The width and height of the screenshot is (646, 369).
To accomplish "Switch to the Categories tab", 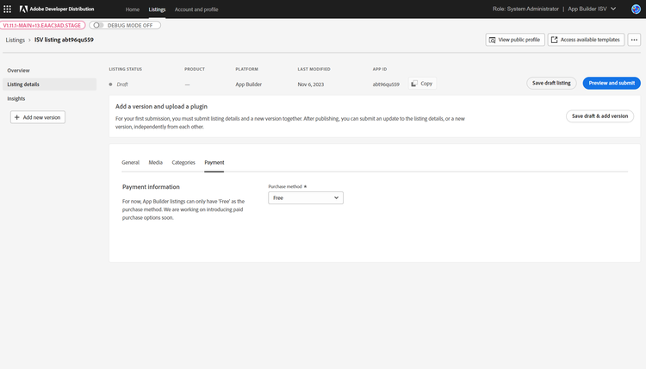I will point(183,162).
